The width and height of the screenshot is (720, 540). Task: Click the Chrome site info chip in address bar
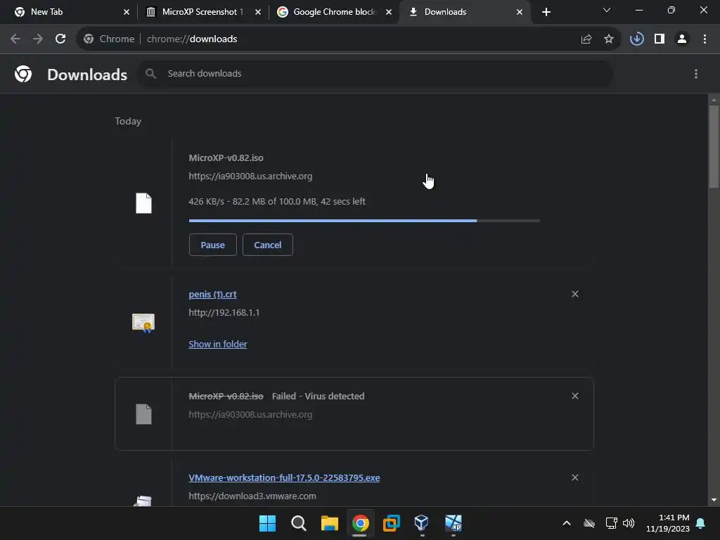pos(109,39)
